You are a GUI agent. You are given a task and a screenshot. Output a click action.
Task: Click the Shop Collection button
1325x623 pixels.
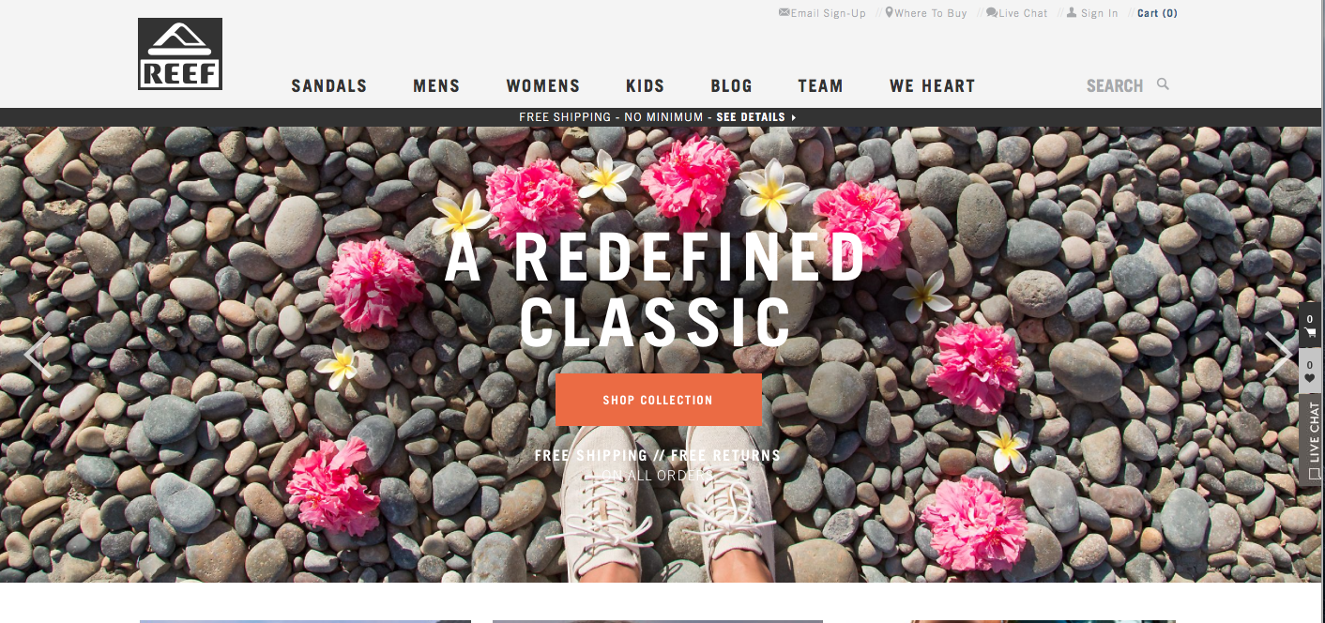(658, 400)
